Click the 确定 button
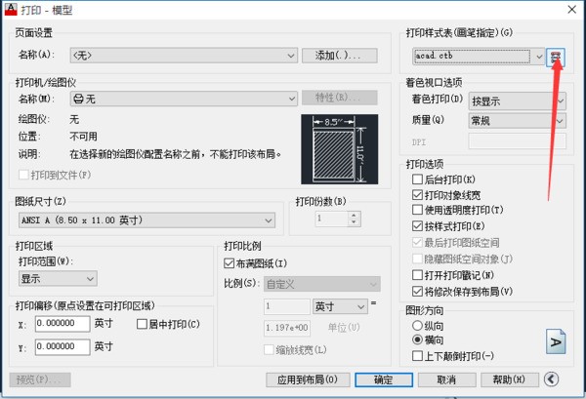The image size is (586, 399). click(384, 379)
